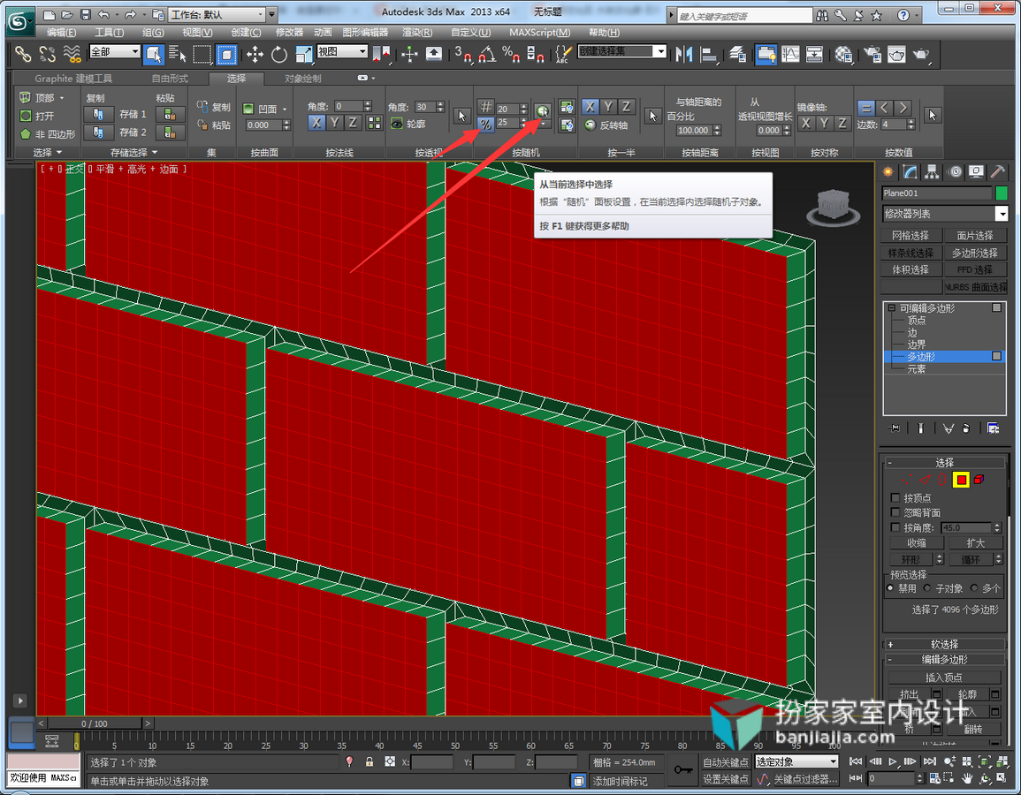Screen dimensions: 1021x795
Task: Open the 修改器列表 modifier dropdown
Action: (x=945, y=214)
